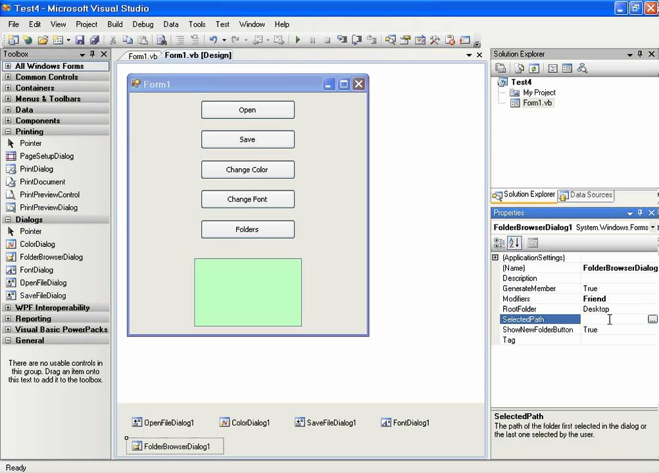This screenshot has width=659, height=473.
Task: Open Toolbox window position dropdown arrow
Action: pos(82,55)
